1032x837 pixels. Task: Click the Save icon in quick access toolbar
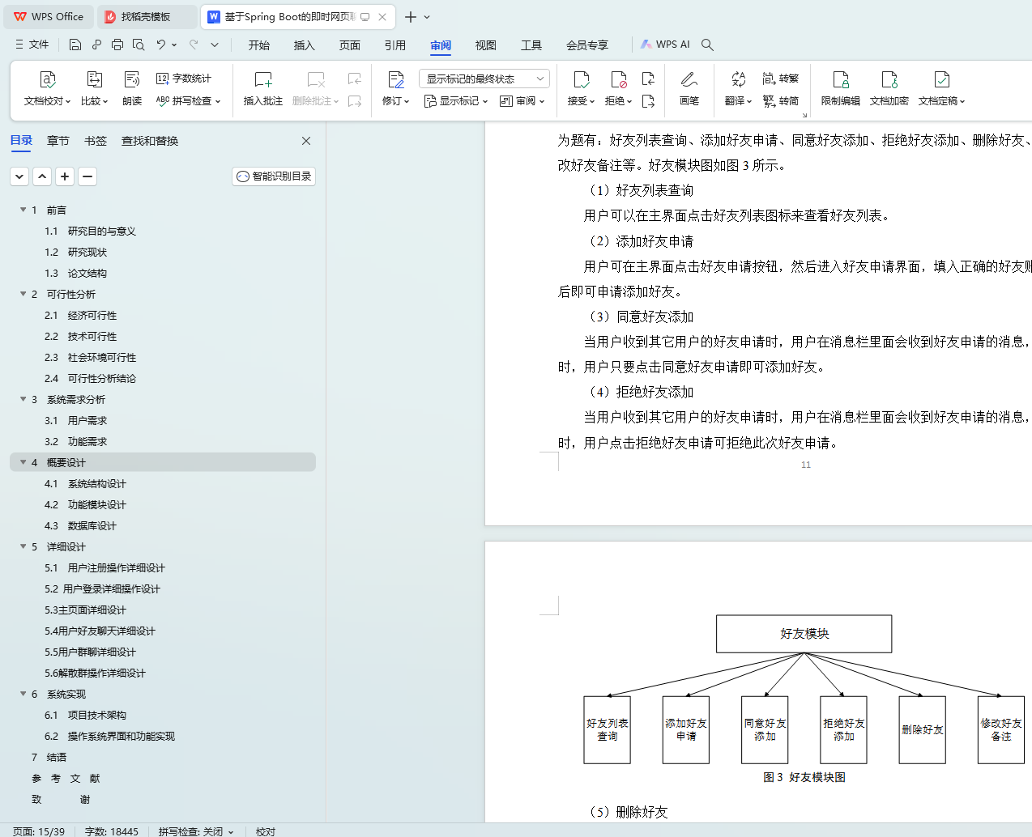coord(75,45)
